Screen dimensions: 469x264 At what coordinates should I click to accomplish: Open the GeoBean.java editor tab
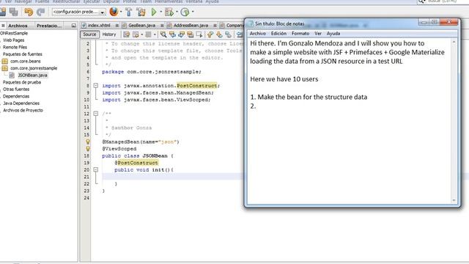click(x=141, y=26)
